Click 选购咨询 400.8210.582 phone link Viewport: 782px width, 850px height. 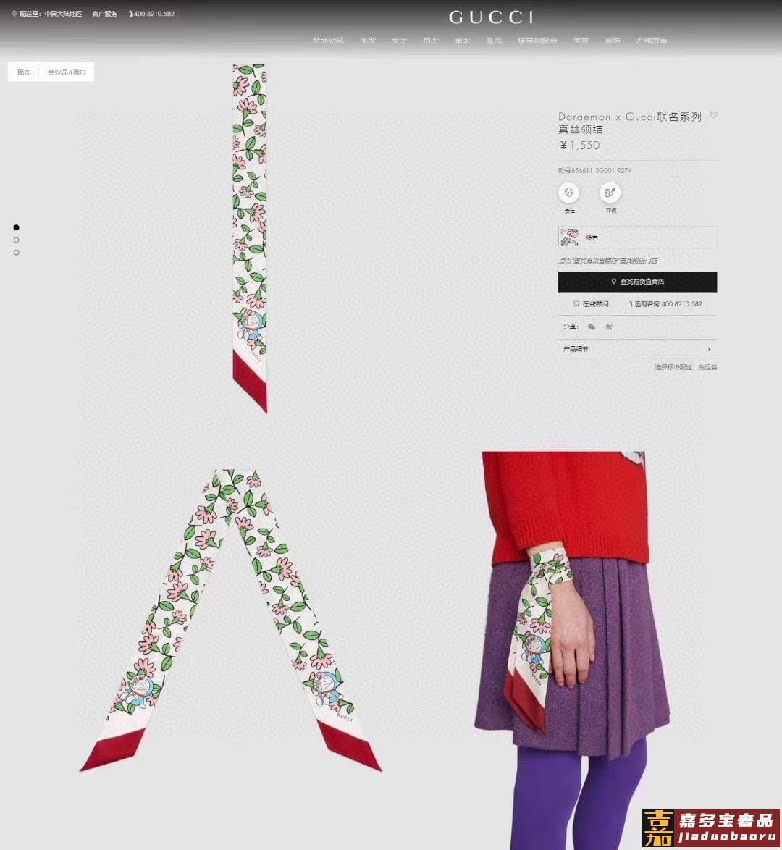point(665,304)
